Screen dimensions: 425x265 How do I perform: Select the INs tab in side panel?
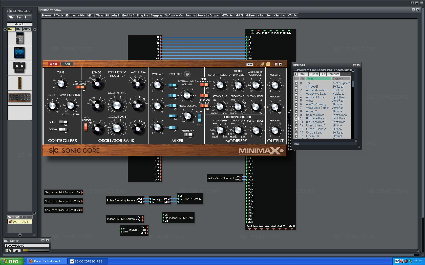(18, 29)
